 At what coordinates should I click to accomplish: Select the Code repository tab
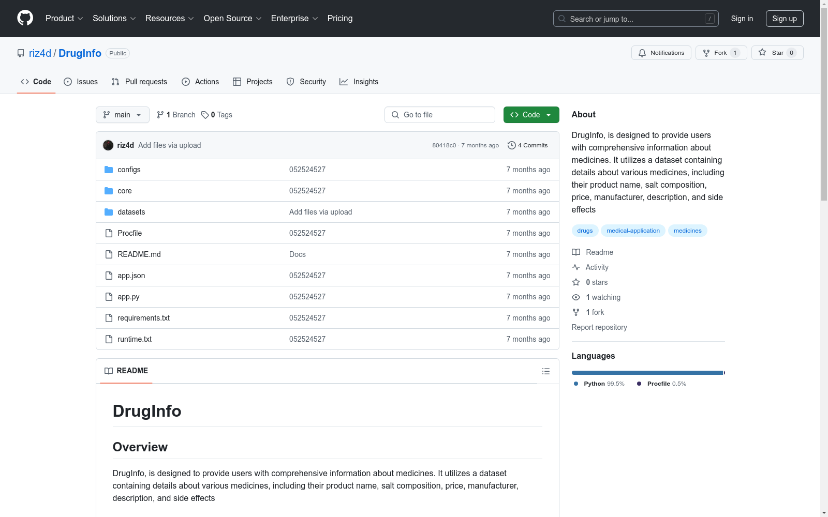tap(36, 82)
